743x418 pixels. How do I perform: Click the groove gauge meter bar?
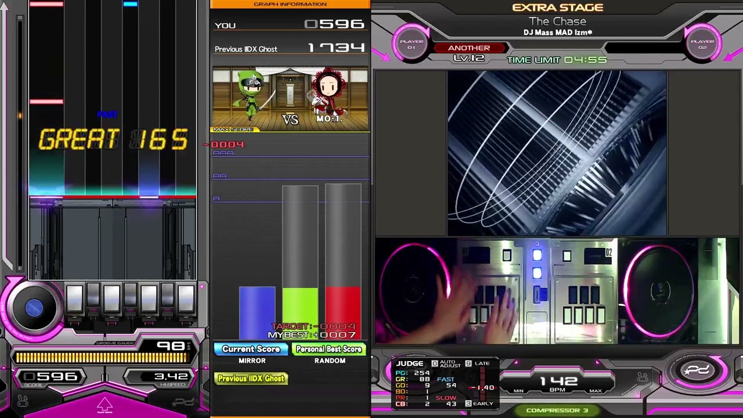103,358
